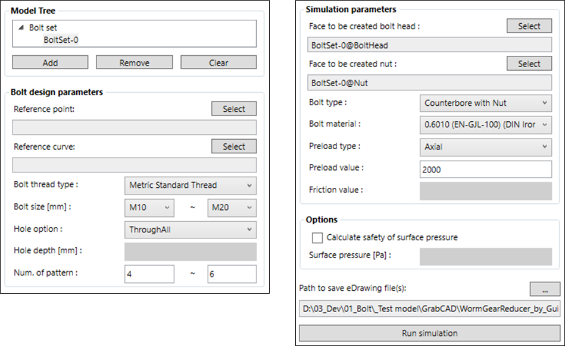This screenshot has height=346, width=565.
Task: Select a reference curve
Action: tap(234, 146)
